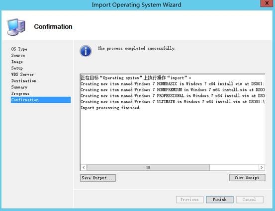Click the HOMEBASIC output log line

[x=173, y=84]
